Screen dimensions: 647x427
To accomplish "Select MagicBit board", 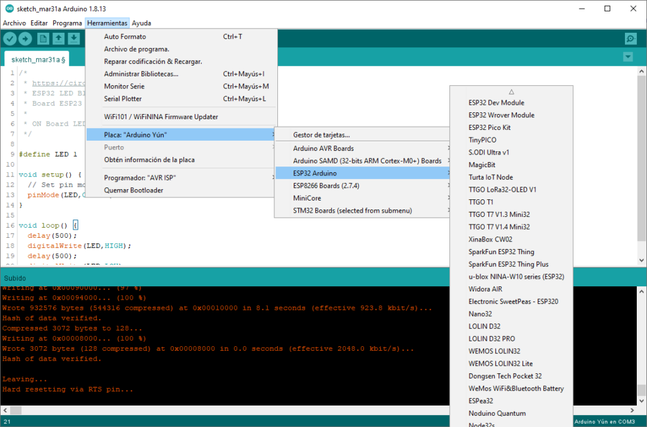I will (511, 165).
